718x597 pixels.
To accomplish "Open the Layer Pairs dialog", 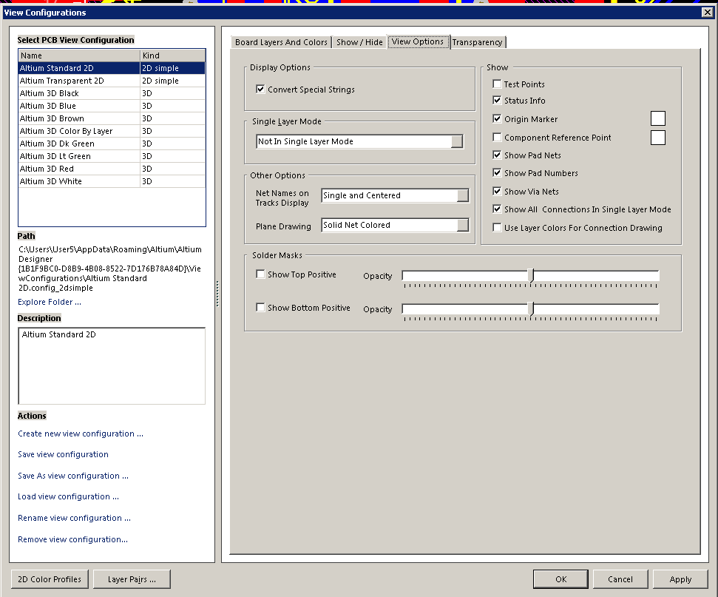I will (132, 579).
